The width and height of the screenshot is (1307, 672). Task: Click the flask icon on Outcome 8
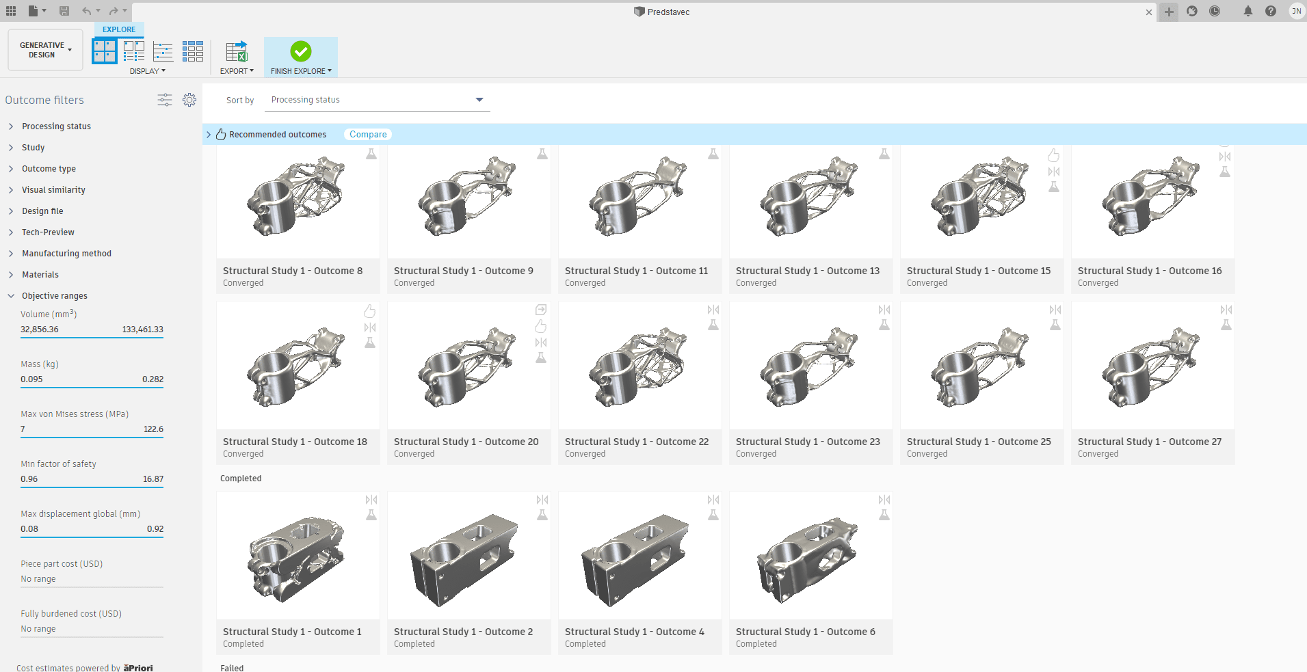371,154
